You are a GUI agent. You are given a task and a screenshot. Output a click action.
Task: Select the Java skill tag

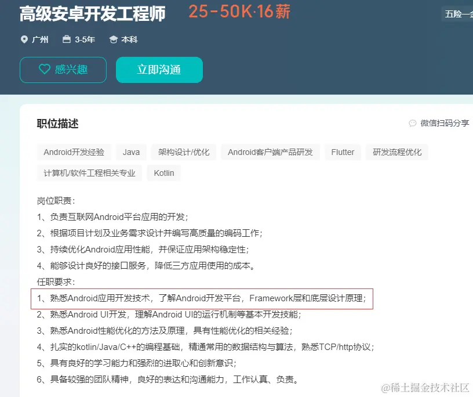[x=131, y=151]
